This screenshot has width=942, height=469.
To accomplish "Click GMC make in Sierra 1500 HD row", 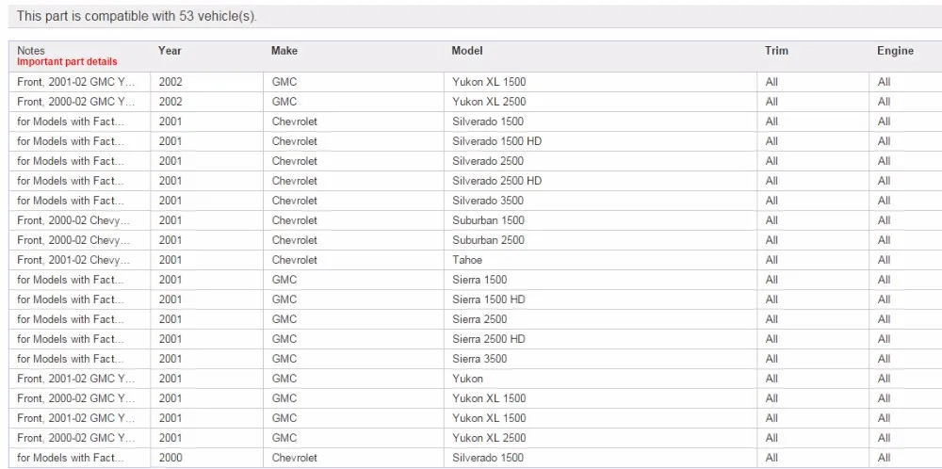I will coord(284,299).
